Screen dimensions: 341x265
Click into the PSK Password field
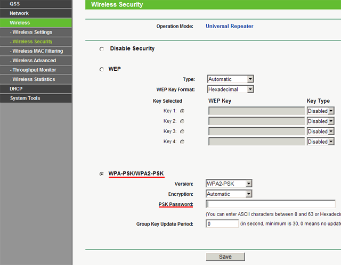[271, 204]
